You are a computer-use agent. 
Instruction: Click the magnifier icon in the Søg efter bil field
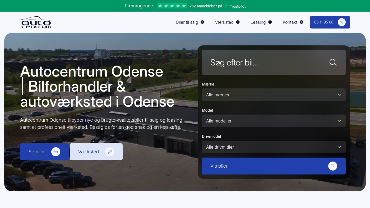333,62
